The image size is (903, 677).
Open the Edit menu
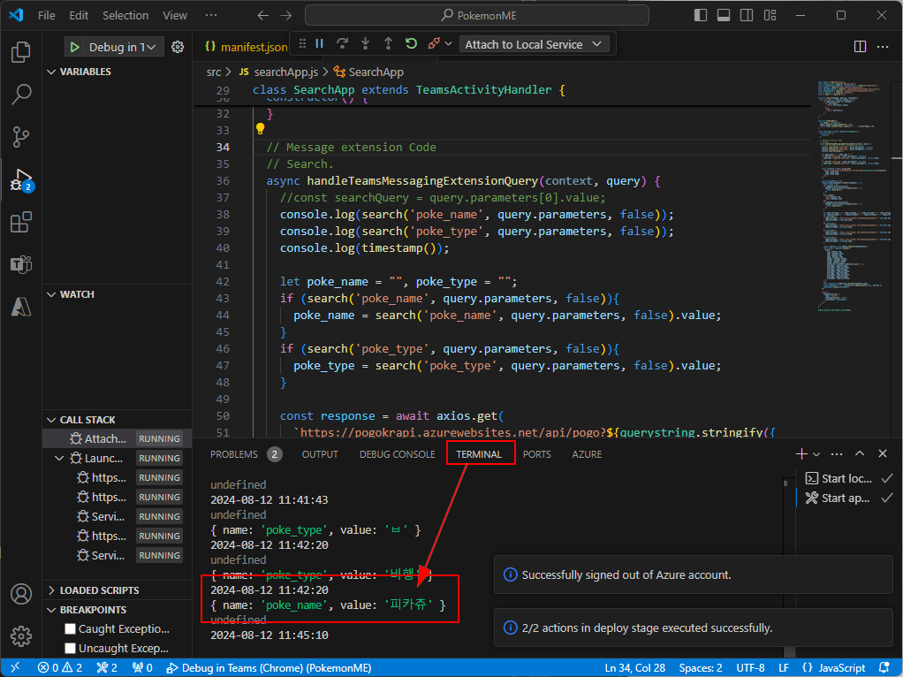coord(79,16)
